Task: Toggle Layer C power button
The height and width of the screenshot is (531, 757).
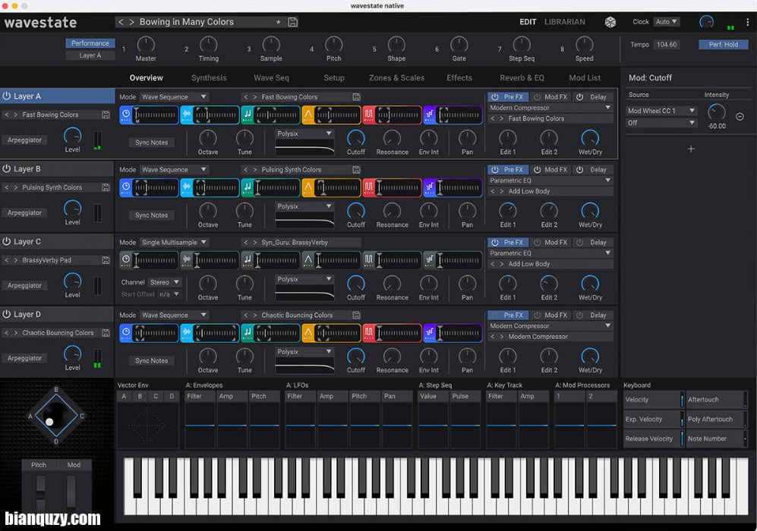Action: (7, 242)
